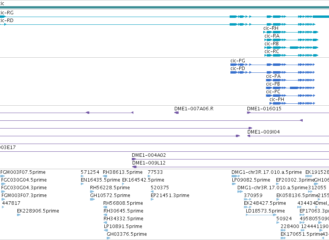329x240 pixels.
Task: Click the 77533 feature label
Action: 155,172
